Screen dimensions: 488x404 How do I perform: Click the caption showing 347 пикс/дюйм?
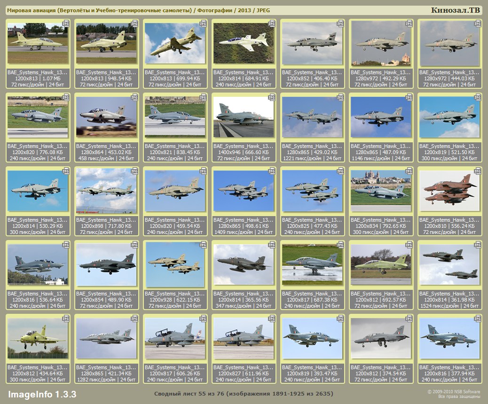coord(244,306)
